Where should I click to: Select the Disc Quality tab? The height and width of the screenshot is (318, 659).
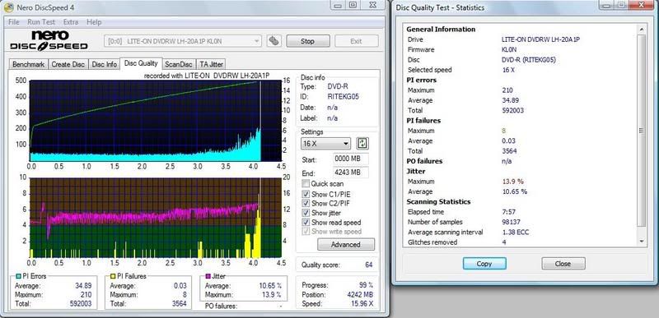coord(141,63)
